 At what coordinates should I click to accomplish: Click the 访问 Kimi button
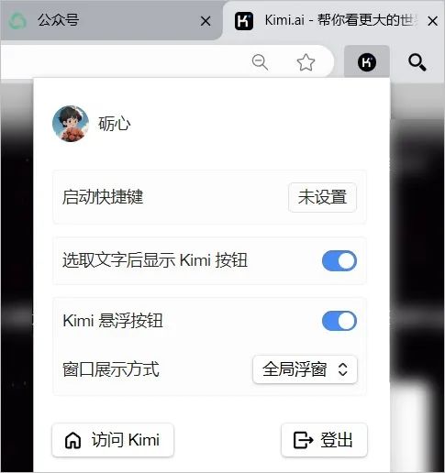coord(113,440)
